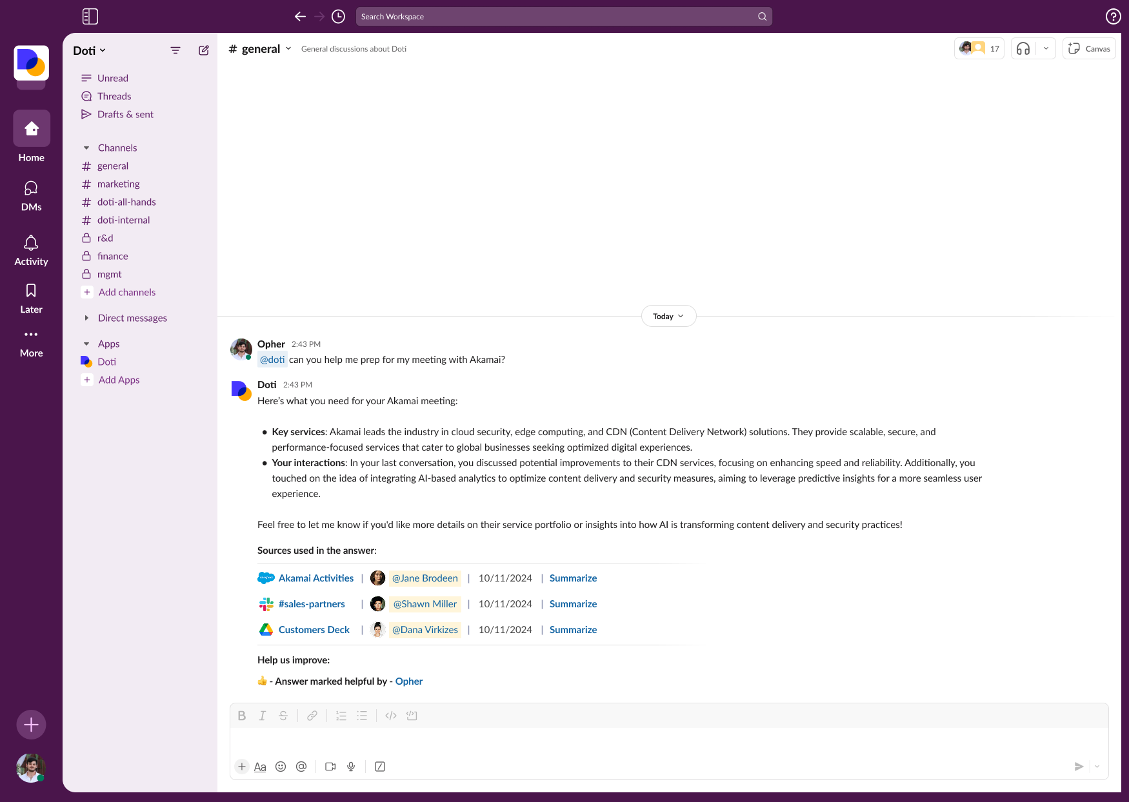Click the compose new message icon
Screen dimensions: 1129x802
204,50
